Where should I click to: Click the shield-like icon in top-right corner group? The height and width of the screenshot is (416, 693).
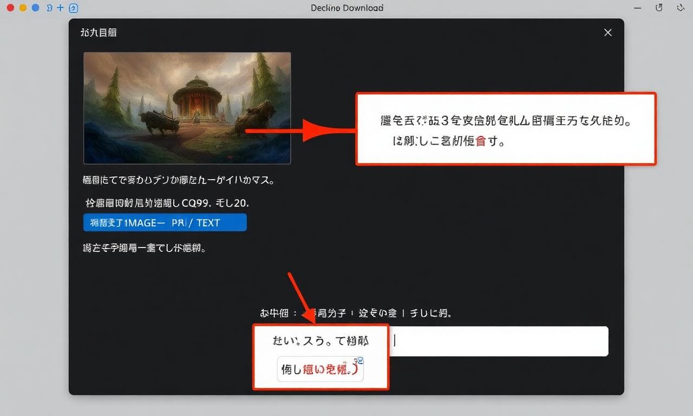[659, 8]
